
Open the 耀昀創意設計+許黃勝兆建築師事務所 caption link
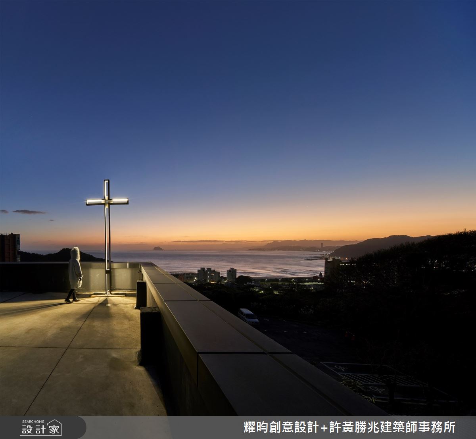[x=349, y=427]
